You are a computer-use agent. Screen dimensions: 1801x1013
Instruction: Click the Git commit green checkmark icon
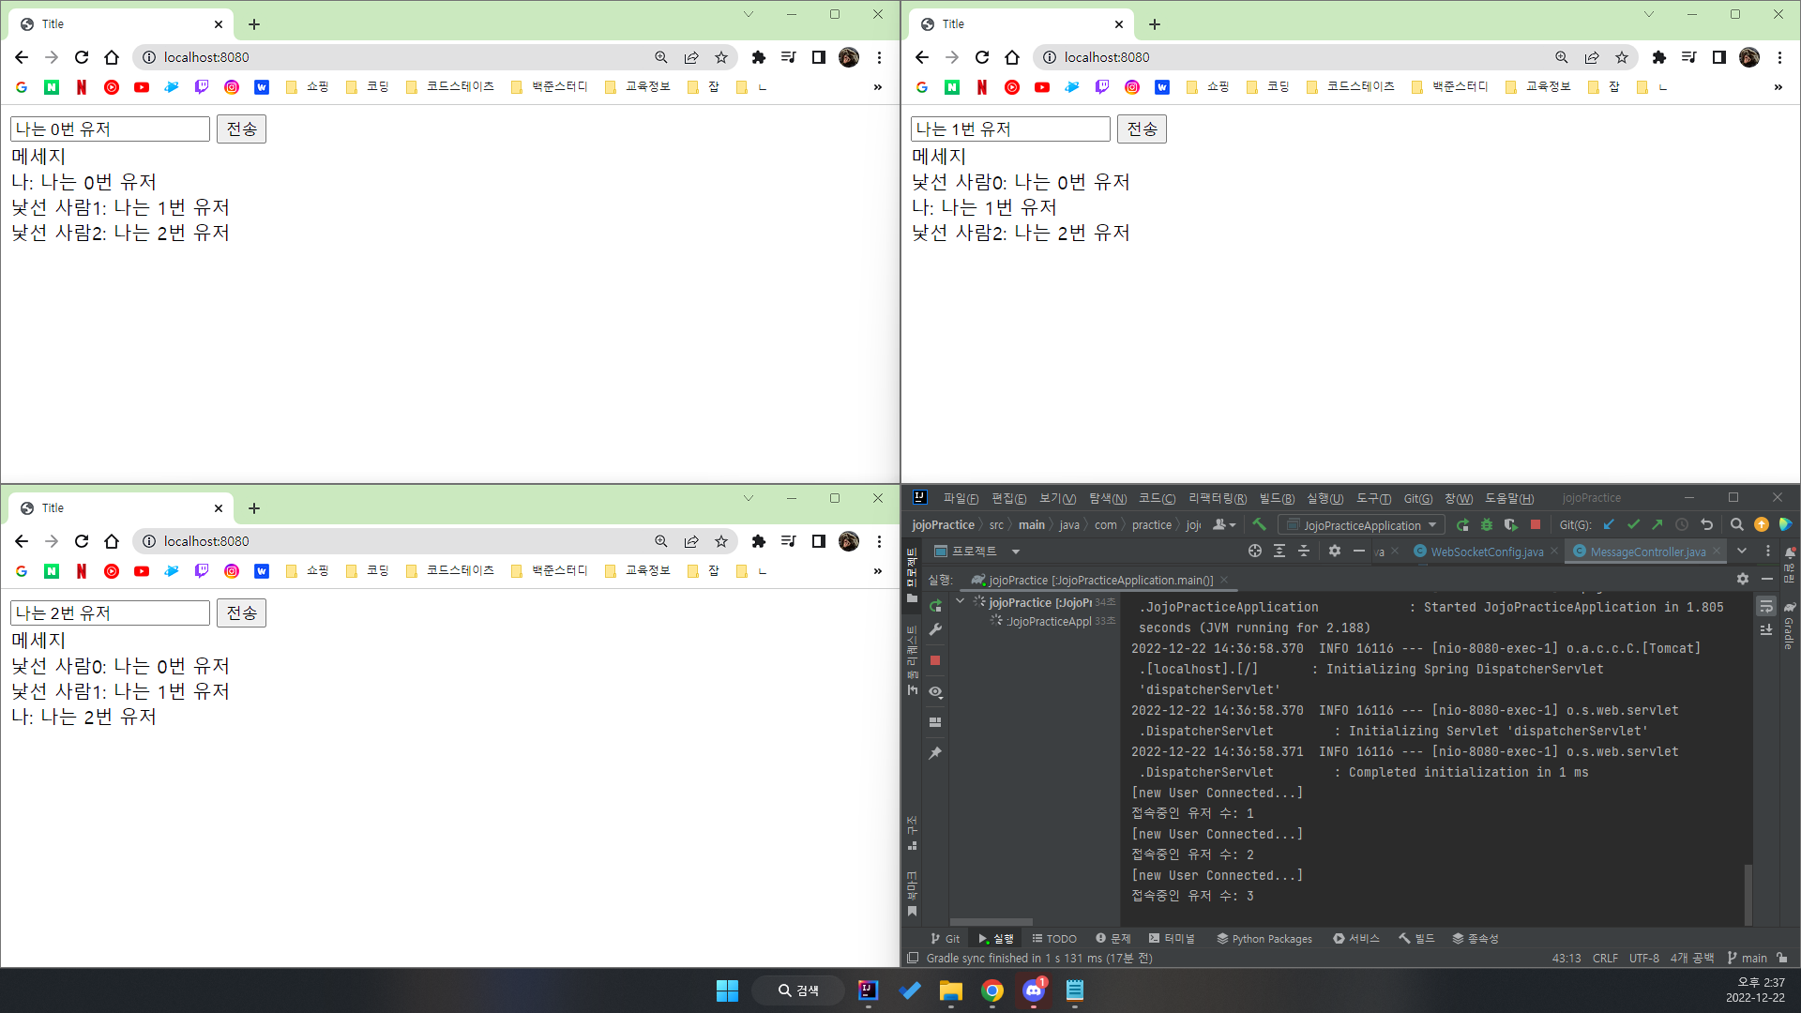click(1634, 525)
